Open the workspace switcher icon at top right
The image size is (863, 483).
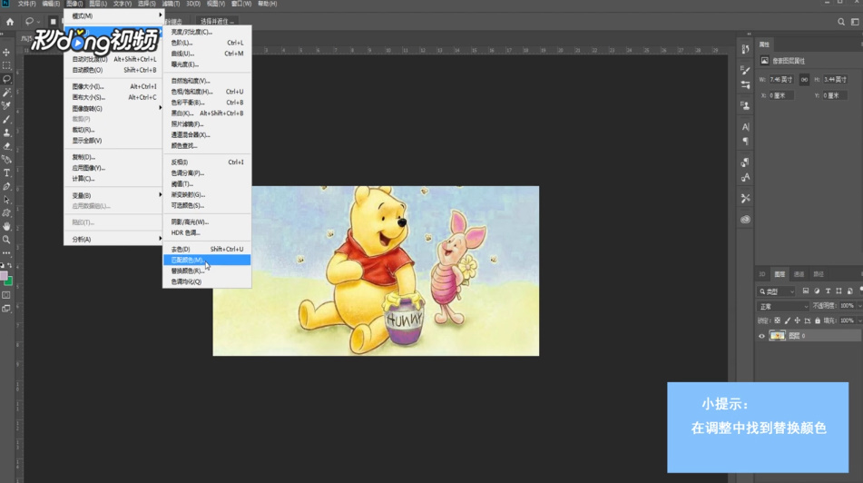[x=855, y=22]
